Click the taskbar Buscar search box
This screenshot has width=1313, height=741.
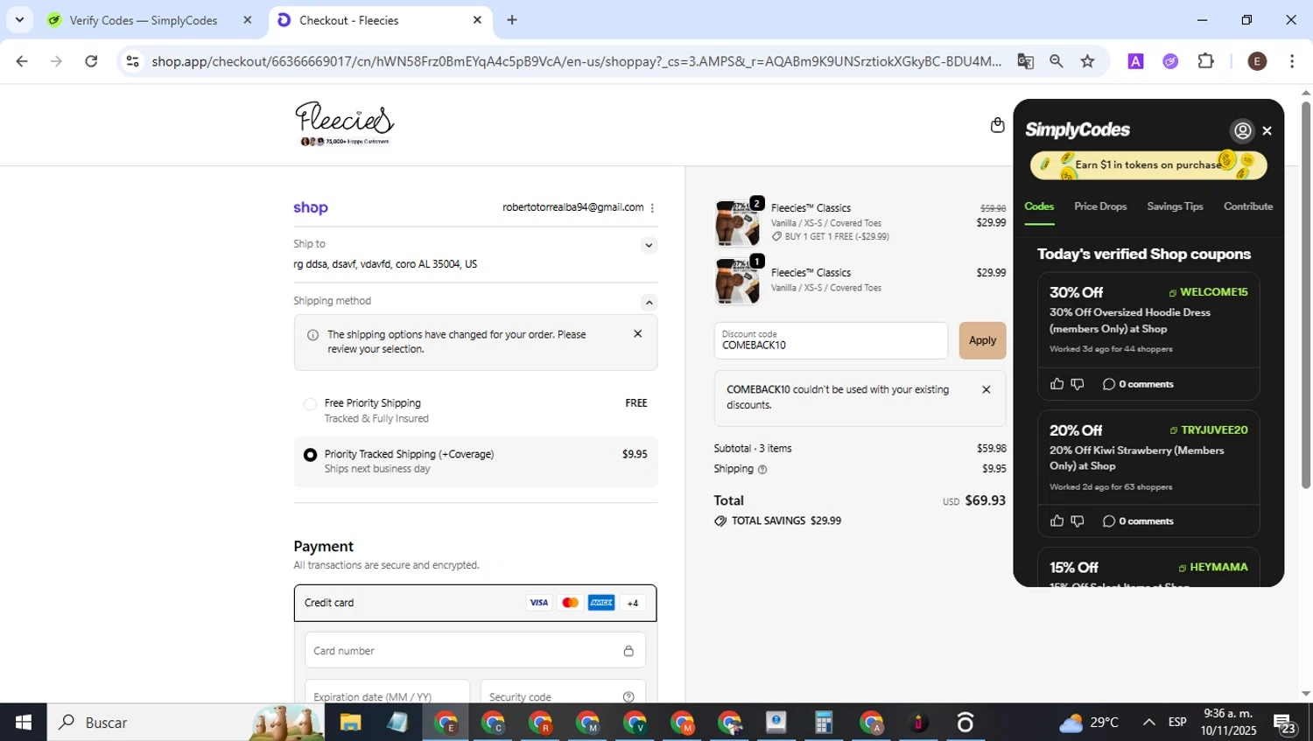(186, 723)
